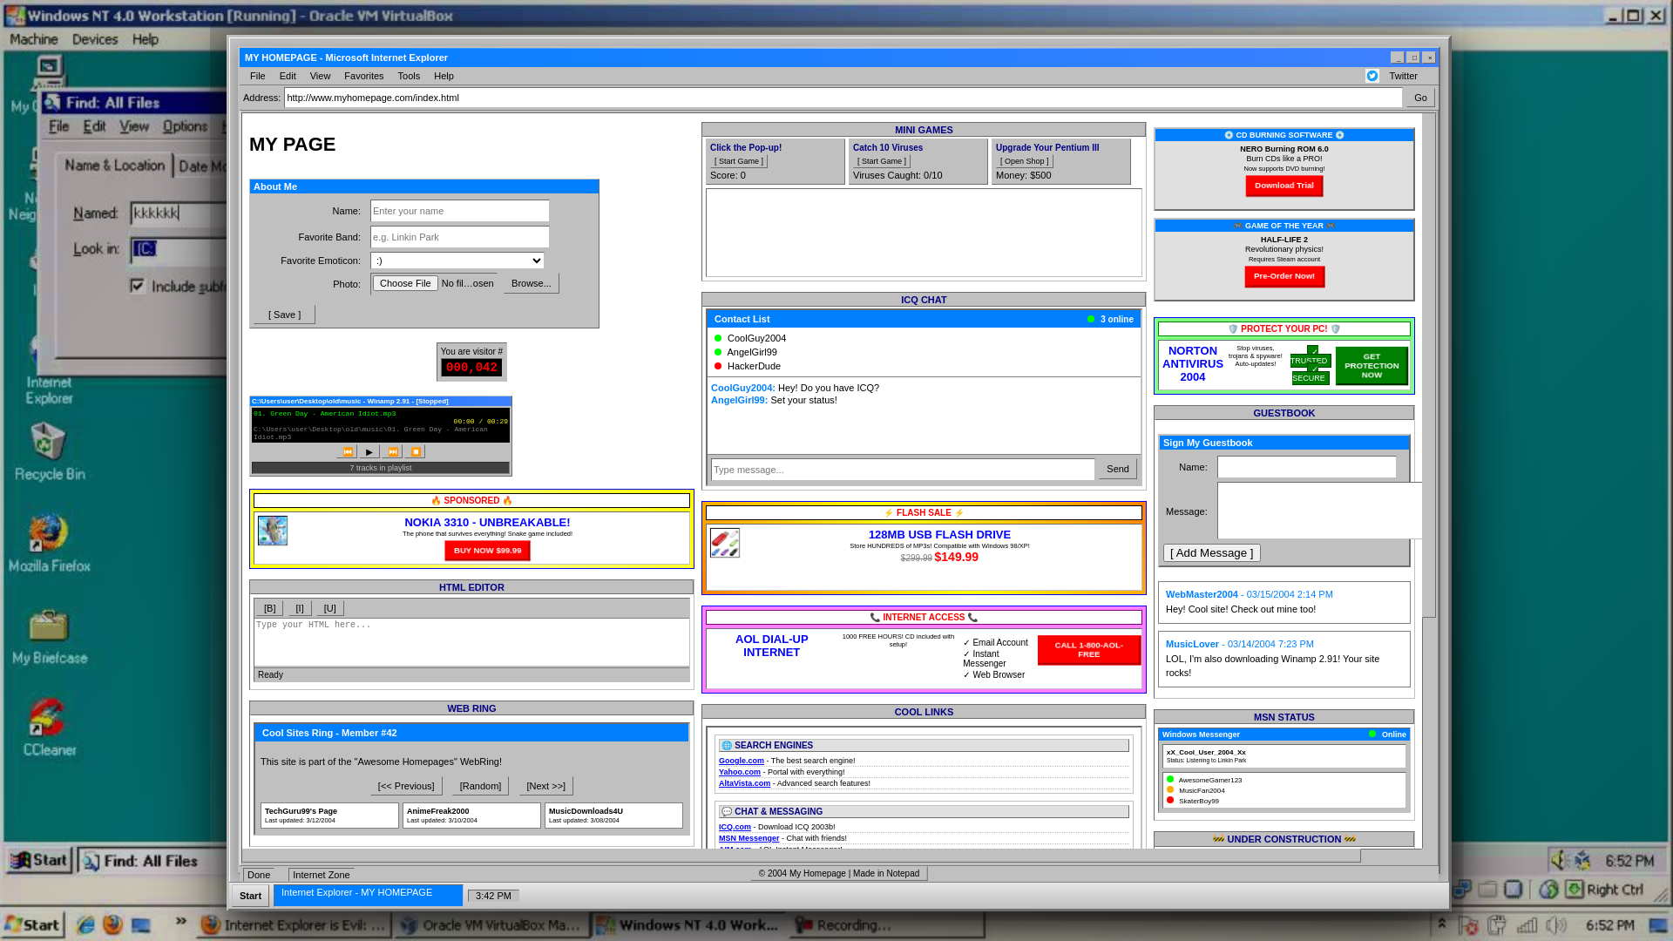The image size is (1673, 941).
Task: Open CCleaner desktop icon
Action: pyautogui.click(x=49, y=728)
